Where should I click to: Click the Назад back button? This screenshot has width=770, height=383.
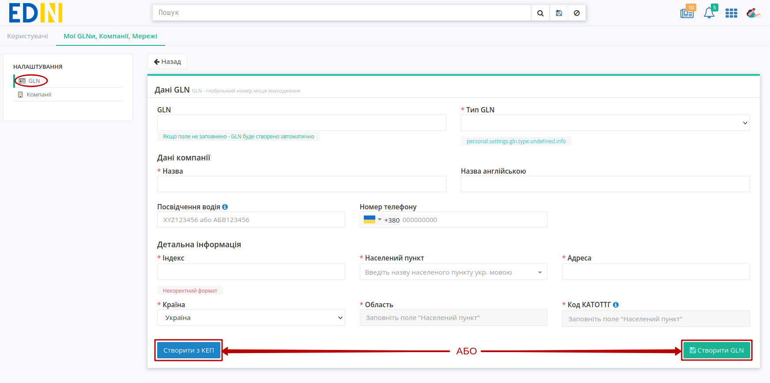click(x=167, y=62)
